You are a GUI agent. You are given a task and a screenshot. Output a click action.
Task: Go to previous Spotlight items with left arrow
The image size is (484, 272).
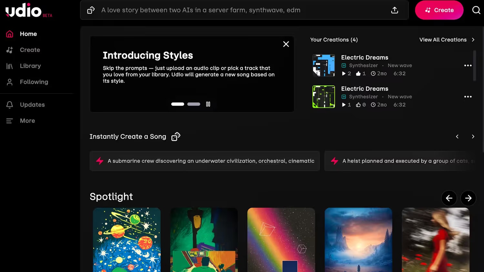pyautogui.click(x=449, y=198)
